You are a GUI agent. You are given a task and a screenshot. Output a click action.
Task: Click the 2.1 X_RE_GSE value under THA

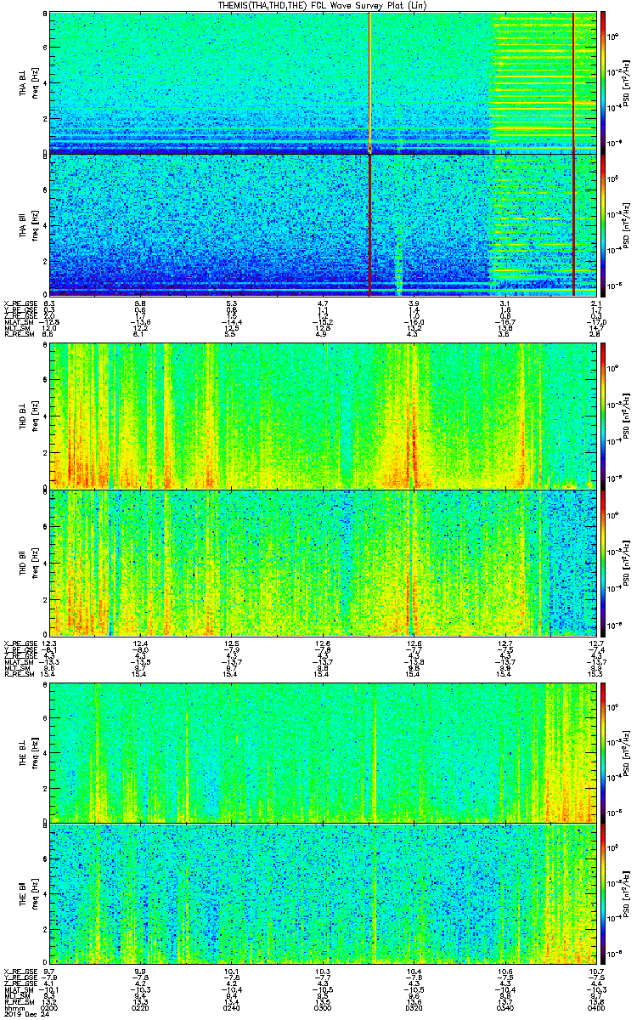pos(596,303)
